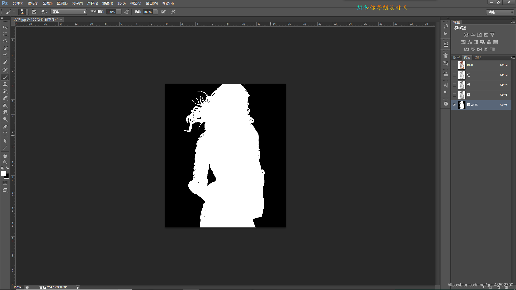Viewport: 516px width, 290px height.
Task: Select the Zoom tool in toolbox
Action: point(5,162)
